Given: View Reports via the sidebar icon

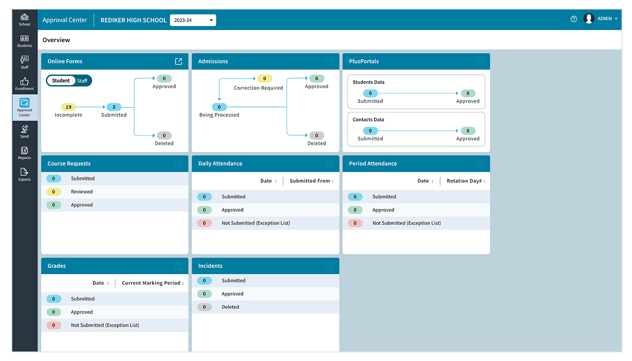Looking at the screenshot, I should [x=24, y=153].
